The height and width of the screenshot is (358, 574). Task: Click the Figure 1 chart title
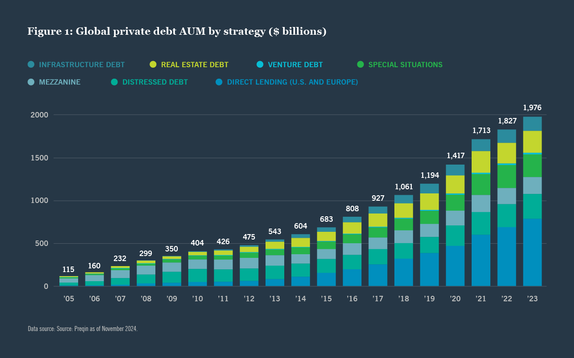tap(177, 32)
